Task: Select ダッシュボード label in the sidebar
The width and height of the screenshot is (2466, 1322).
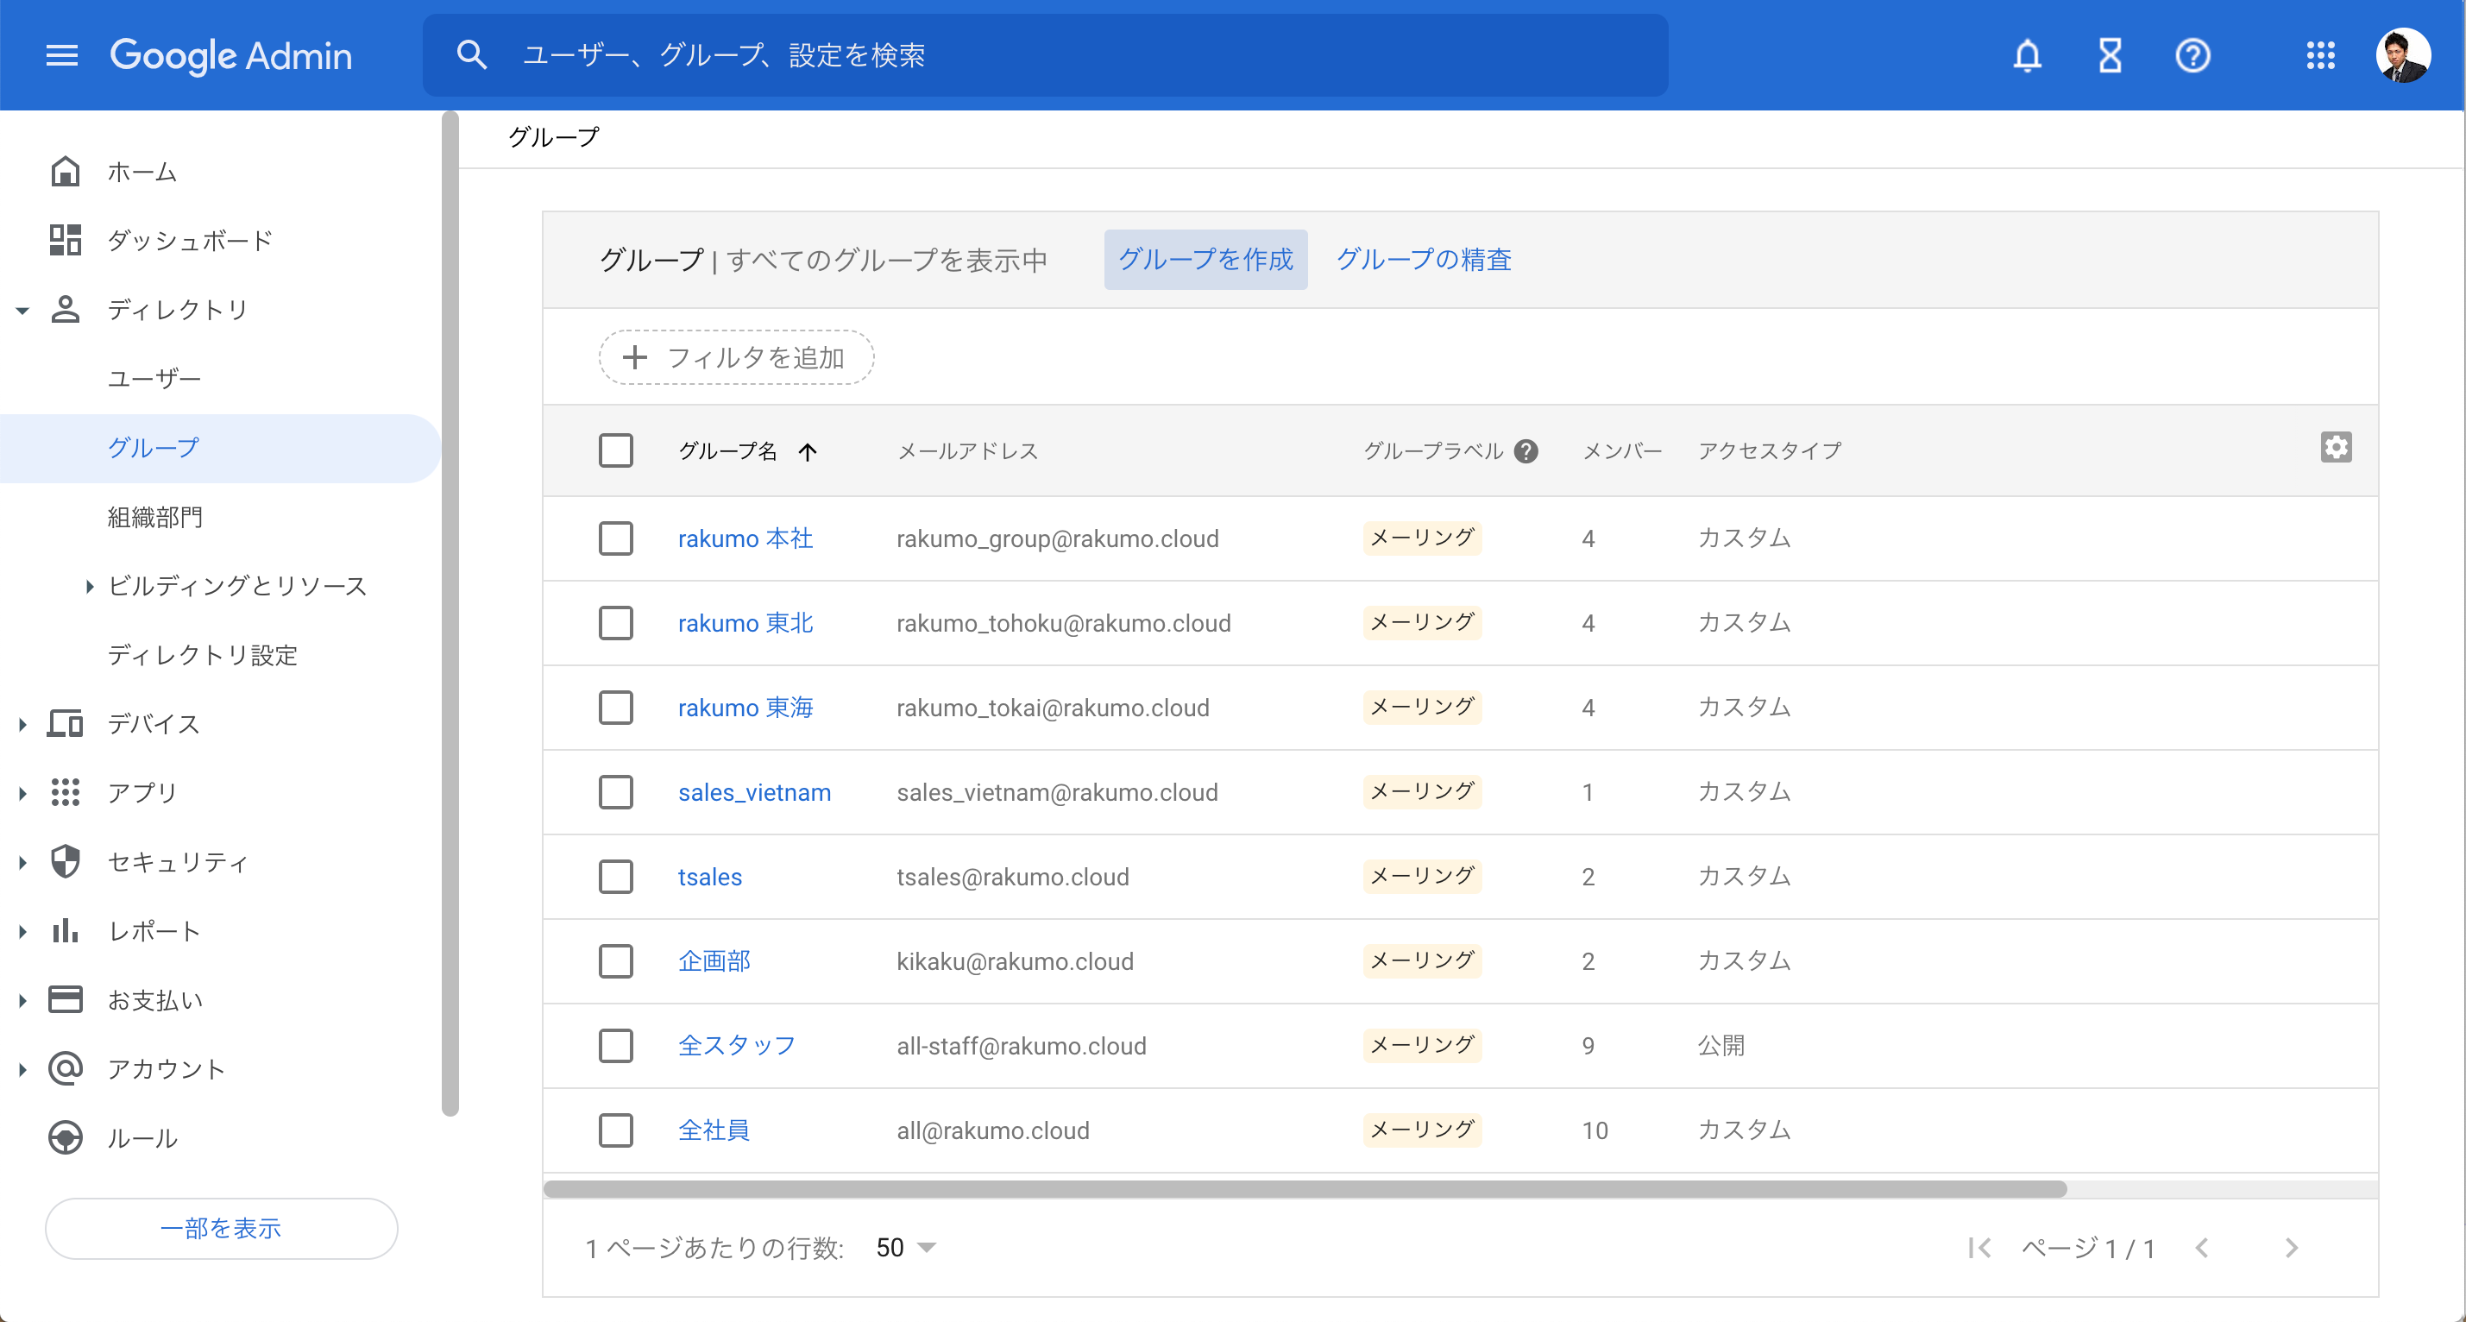Action: point(191,240)
